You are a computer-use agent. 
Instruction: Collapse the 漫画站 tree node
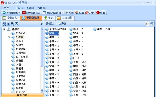[x=4, y=29]
